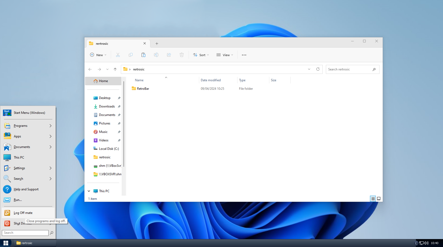Switch to details view layout icon
This screenshot has height=247, width=443.
(x=373, y=199)
